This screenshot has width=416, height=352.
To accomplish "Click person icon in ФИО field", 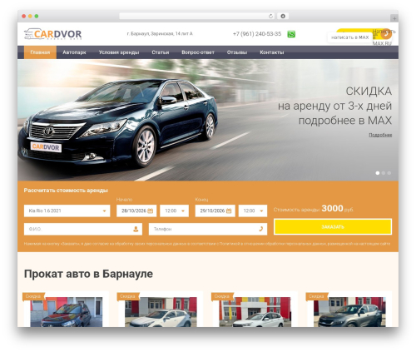I will [136, 229].
